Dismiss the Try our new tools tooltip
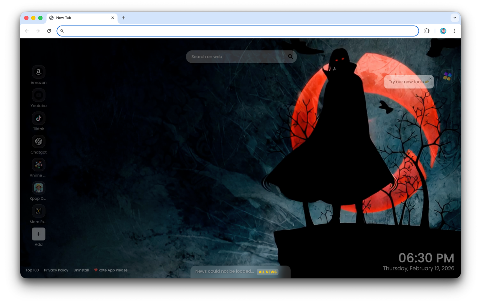481x301 pixels. 430,79
